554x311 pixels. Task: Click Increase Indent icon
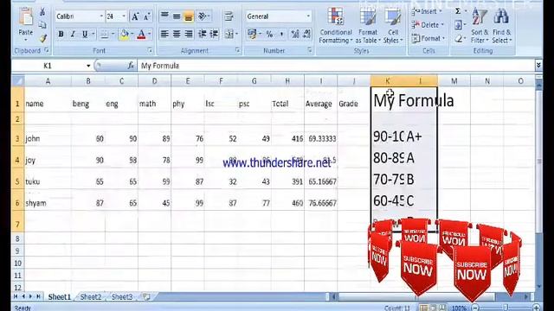[214, 35]
